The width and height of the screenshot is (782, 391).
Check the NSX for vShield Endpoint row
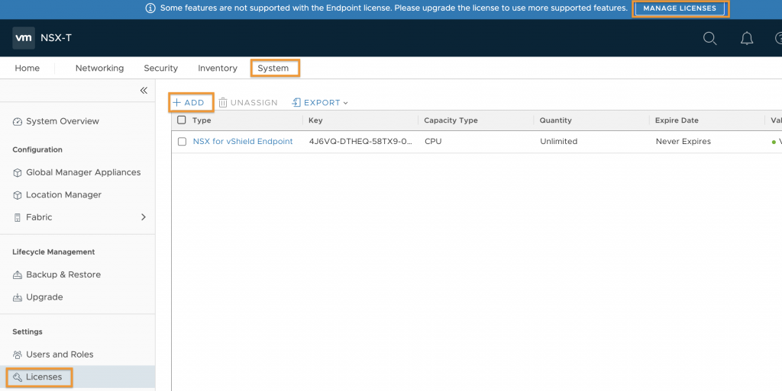(182, 142)
